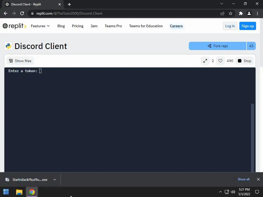Bookmark this page with star icon
The width and height of the screenshot is (263, 197).
coord(231,13)
